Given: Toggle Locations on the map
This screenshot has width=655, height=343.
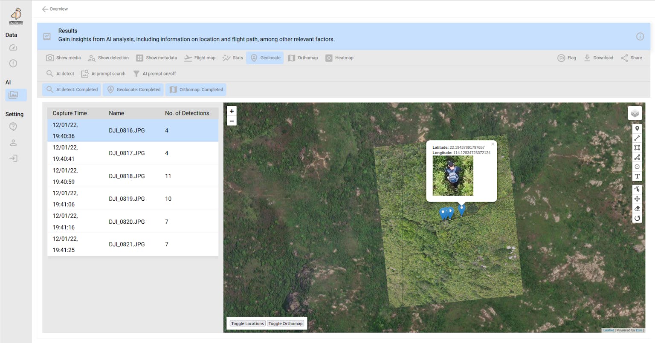Looking at the screenshot, I should [x=247, y=323].
